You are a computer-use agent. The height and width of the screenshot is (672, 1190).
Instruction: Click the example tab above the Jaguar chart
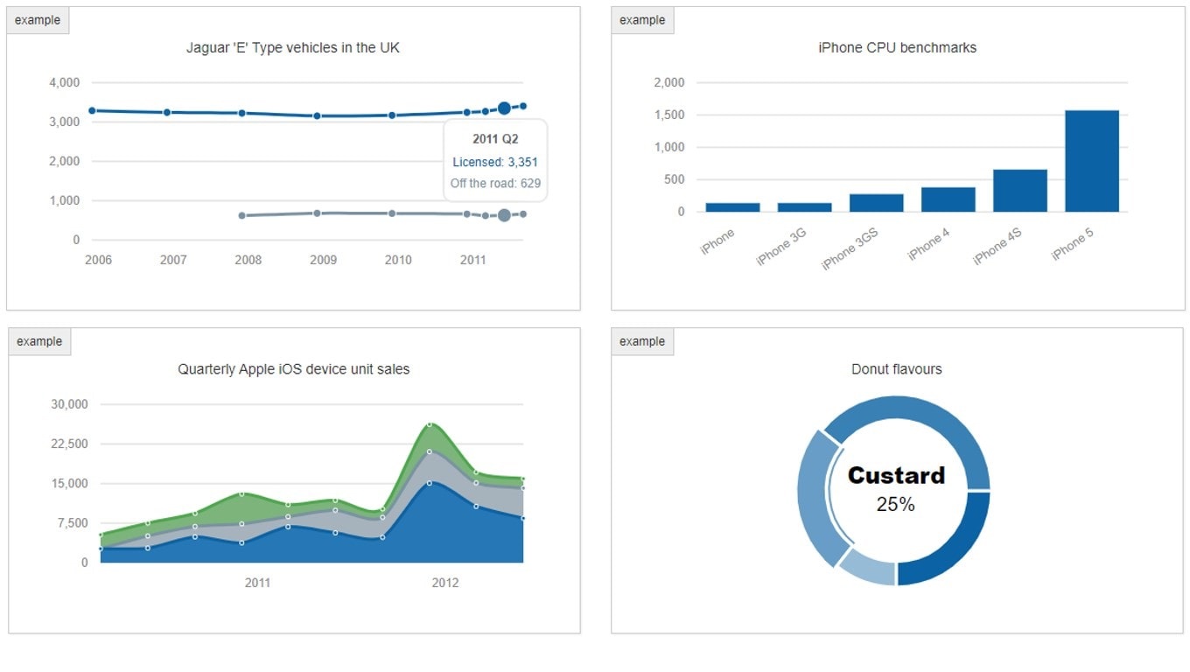(x=38, y=20)
